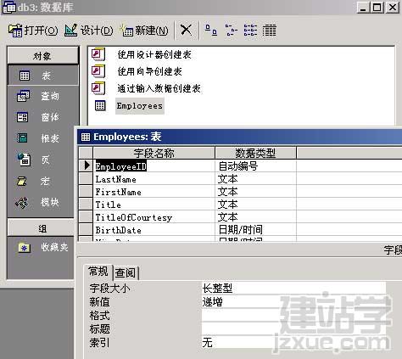Switch to list view icon
The height and width of the screenshot is (359, 402).
pos(250,30)
